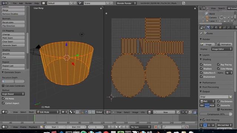
Task: Click Mark Seam button
Action: click(13, 38)
